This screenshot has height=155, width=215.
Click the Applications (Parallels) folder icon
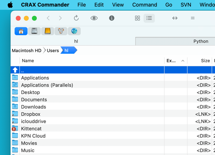[x=15, y=85]
